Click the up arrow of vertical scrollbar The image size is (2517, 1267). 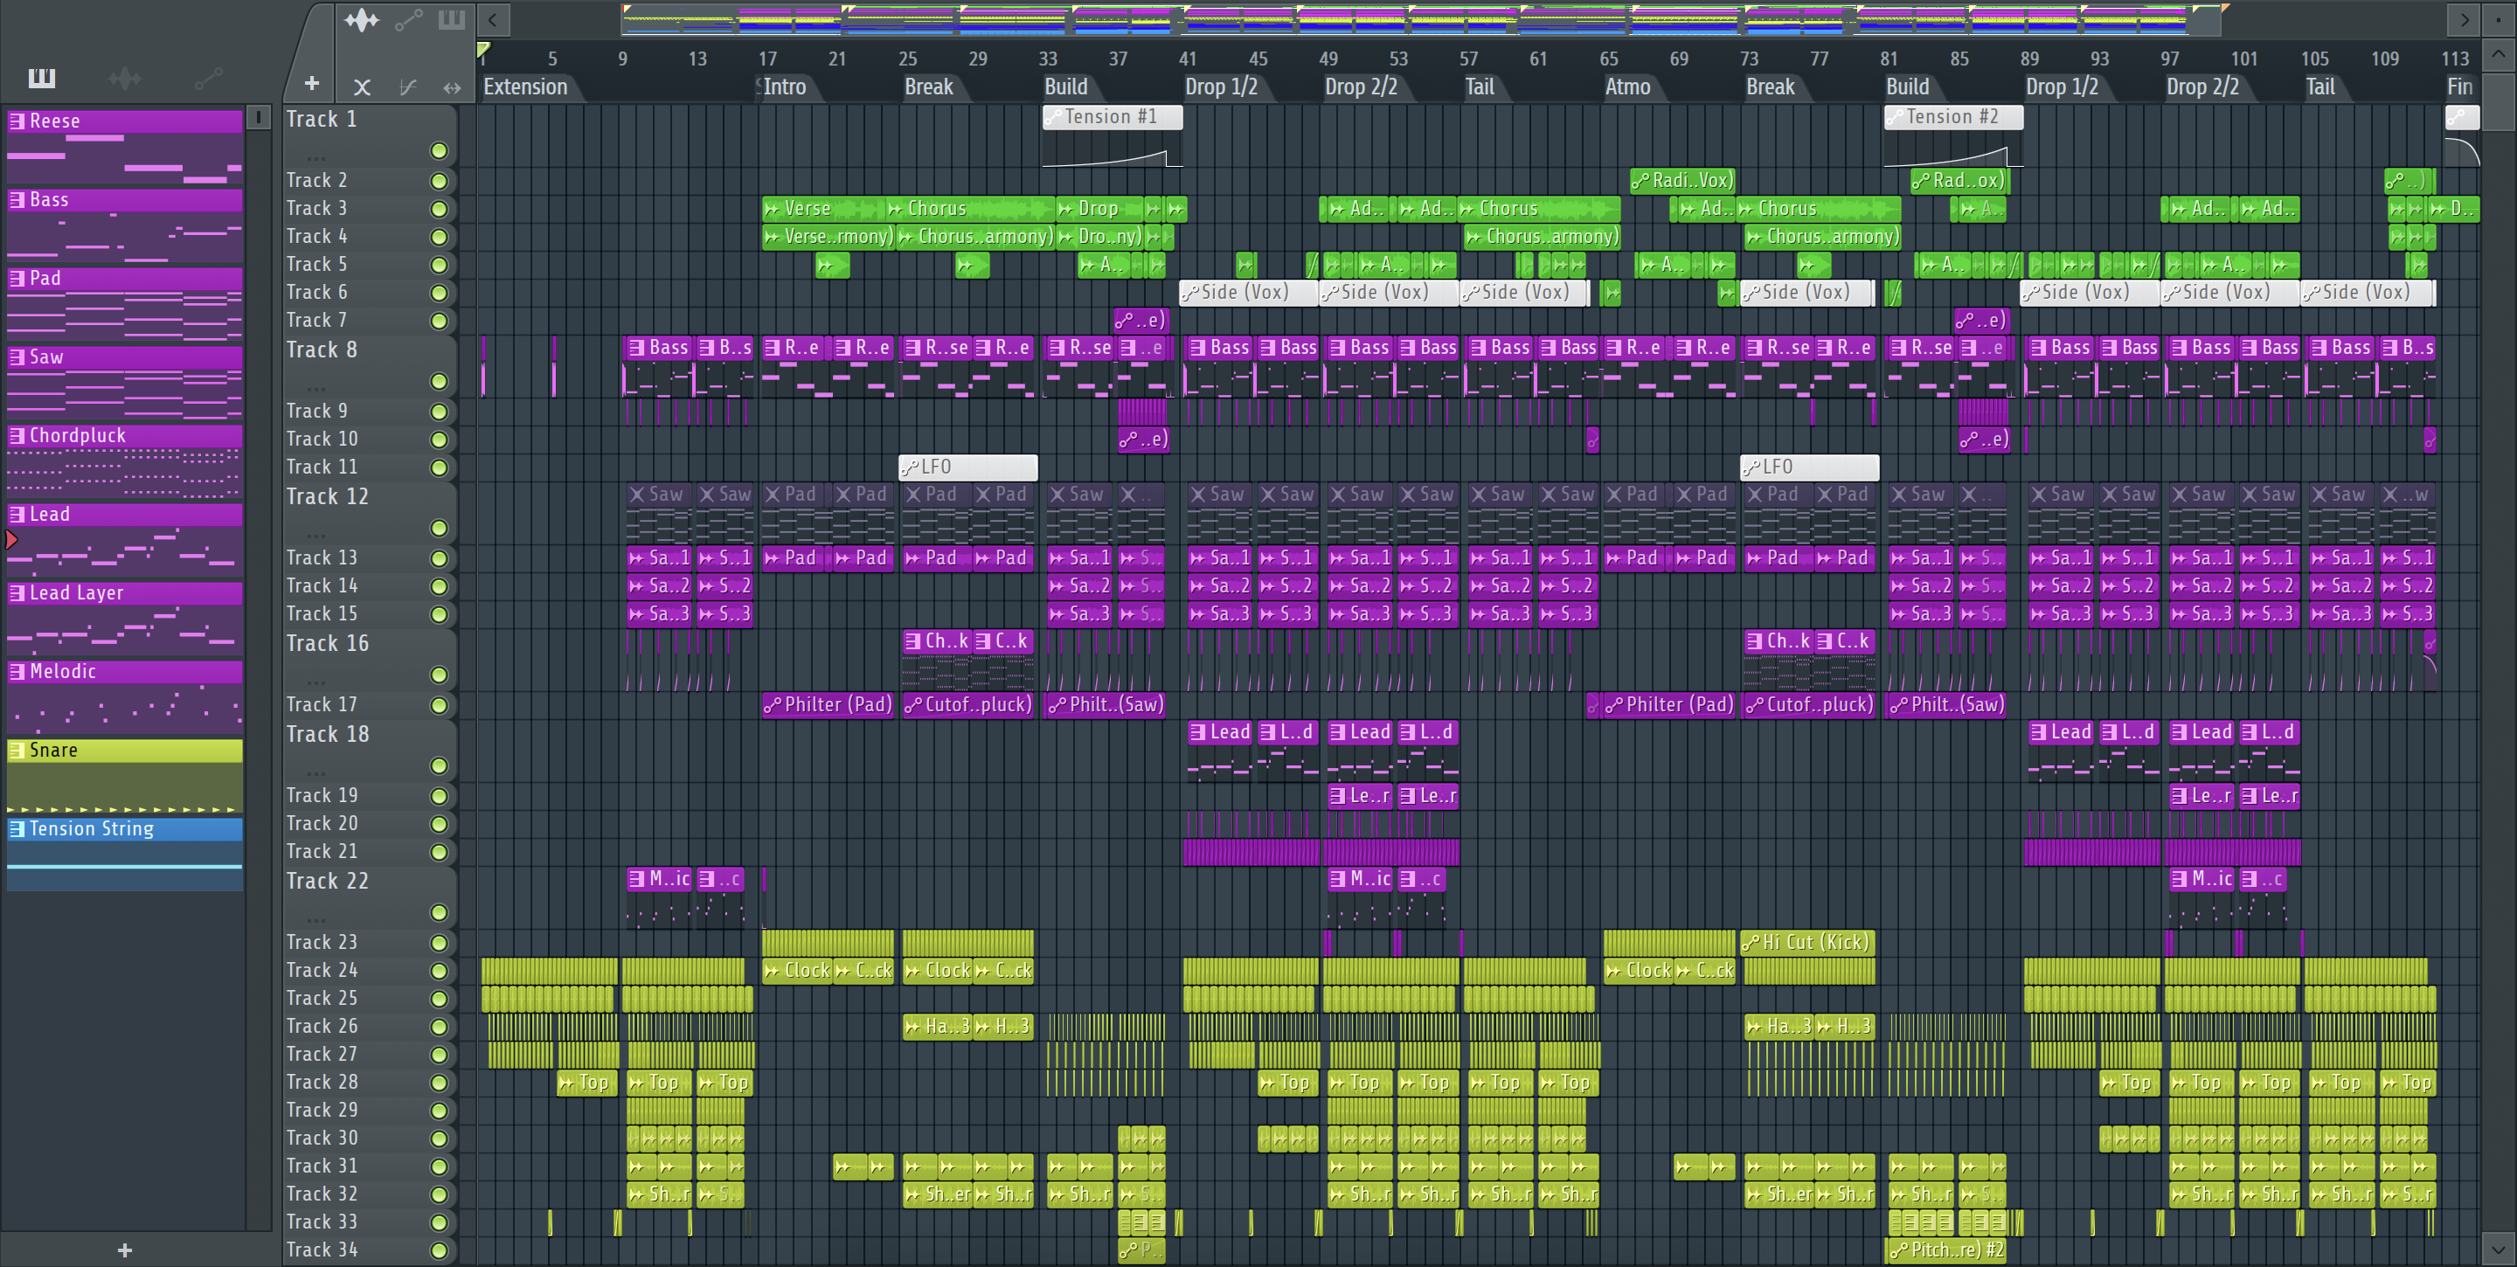[2499, 55]
